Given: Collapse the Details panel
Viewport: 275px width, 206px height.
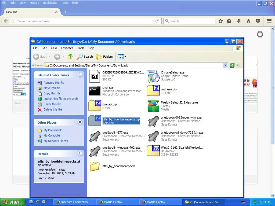Looking at the screenshot, I should tap(80, 153).
